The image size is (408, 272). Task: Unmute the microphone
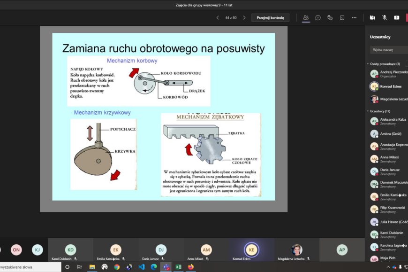point(385,18)
